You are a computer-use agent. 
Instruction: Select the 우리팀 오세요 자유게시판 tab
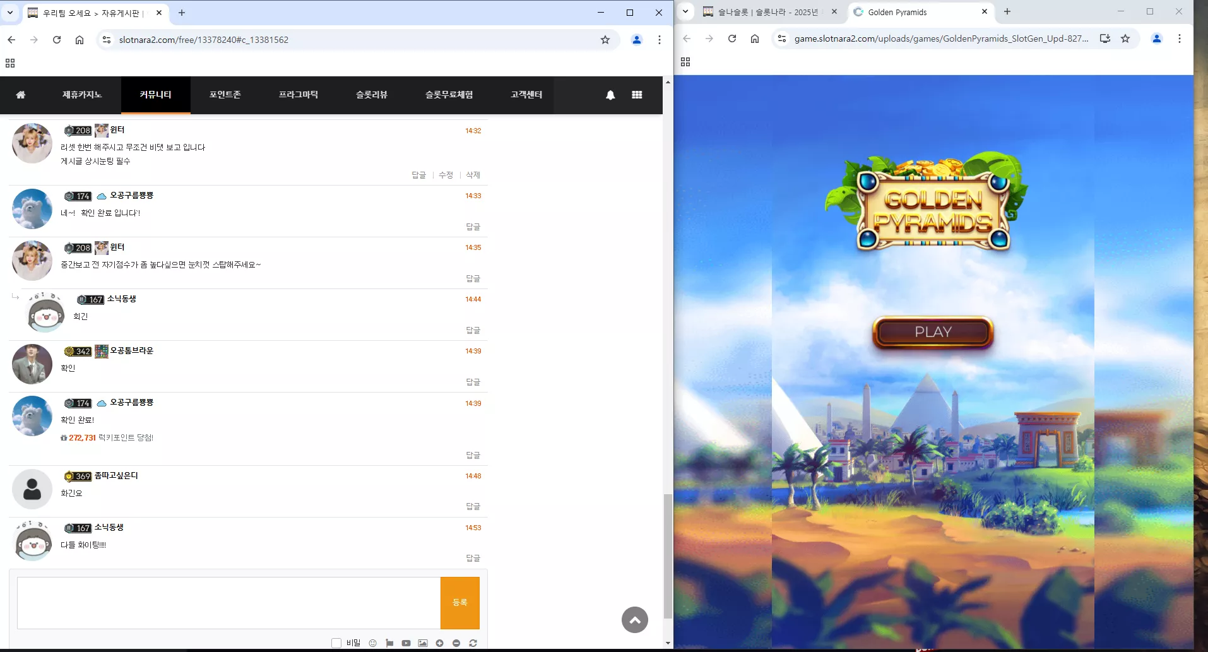(96, 13)
